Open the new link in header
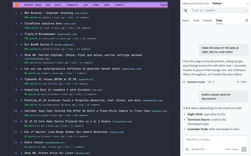251x156 pixels. click(x=48, y=5)
